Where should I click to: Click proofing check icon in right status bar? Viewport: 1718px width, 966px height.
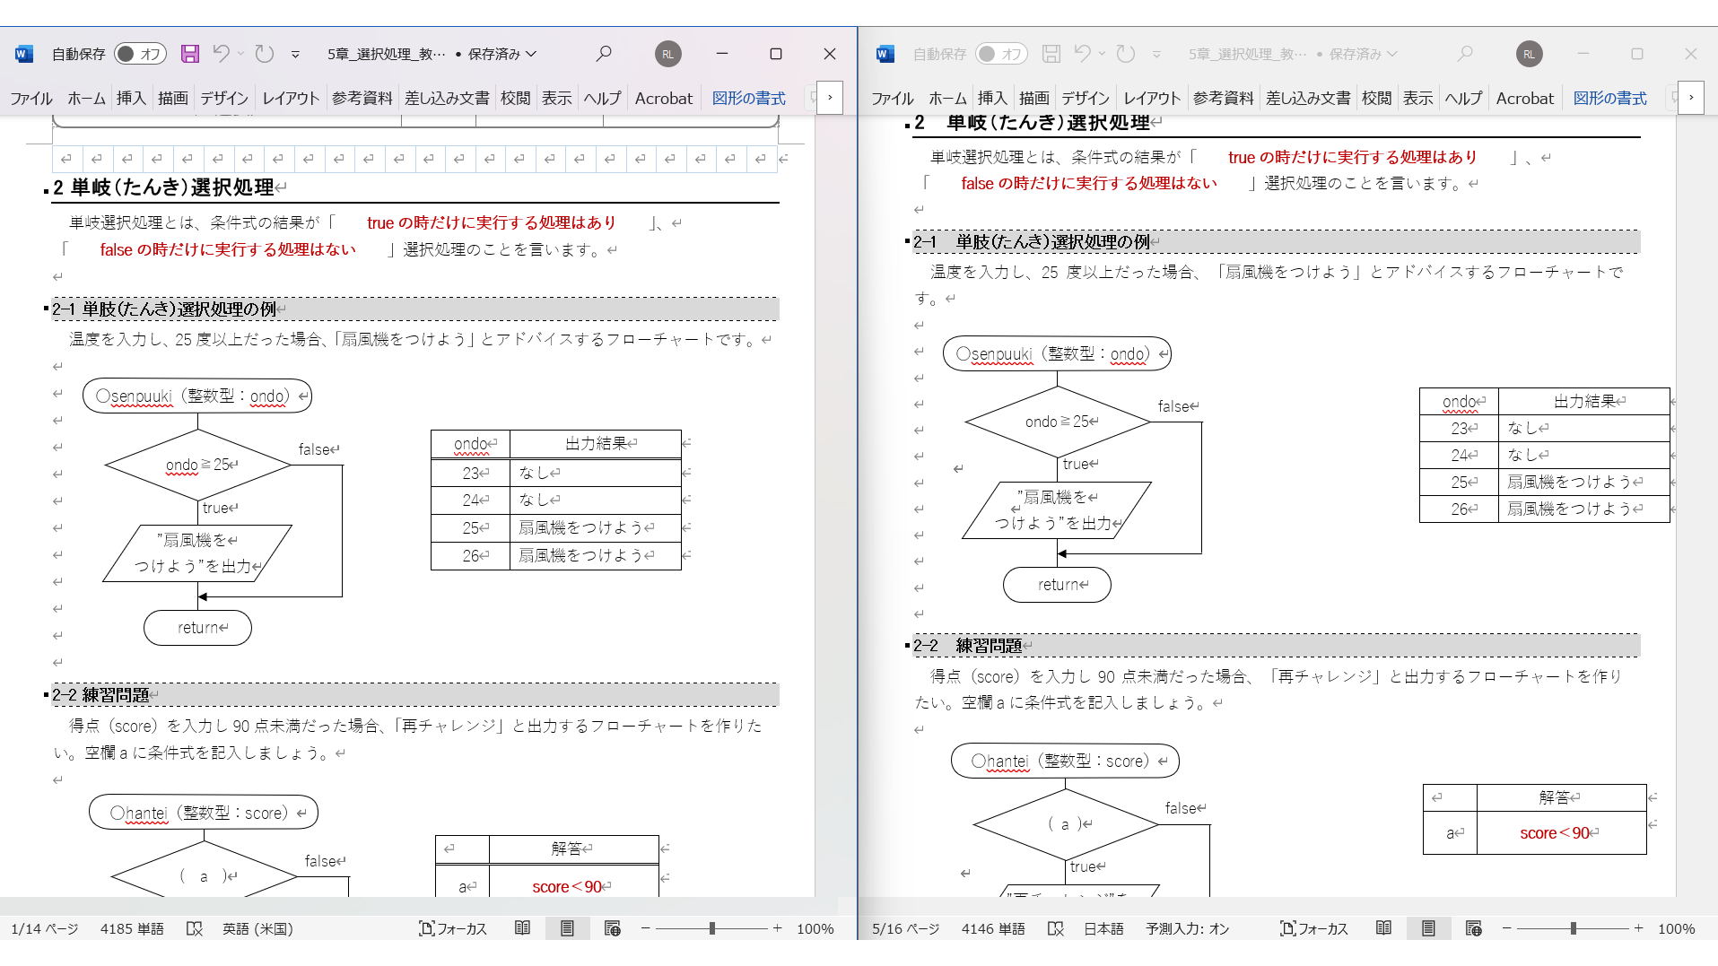1055,928
